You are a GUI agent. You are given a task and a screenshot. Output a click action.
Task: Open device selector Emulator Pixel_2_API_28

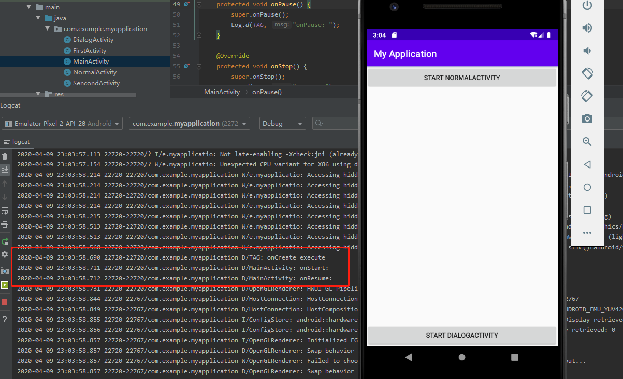(62, 124)
